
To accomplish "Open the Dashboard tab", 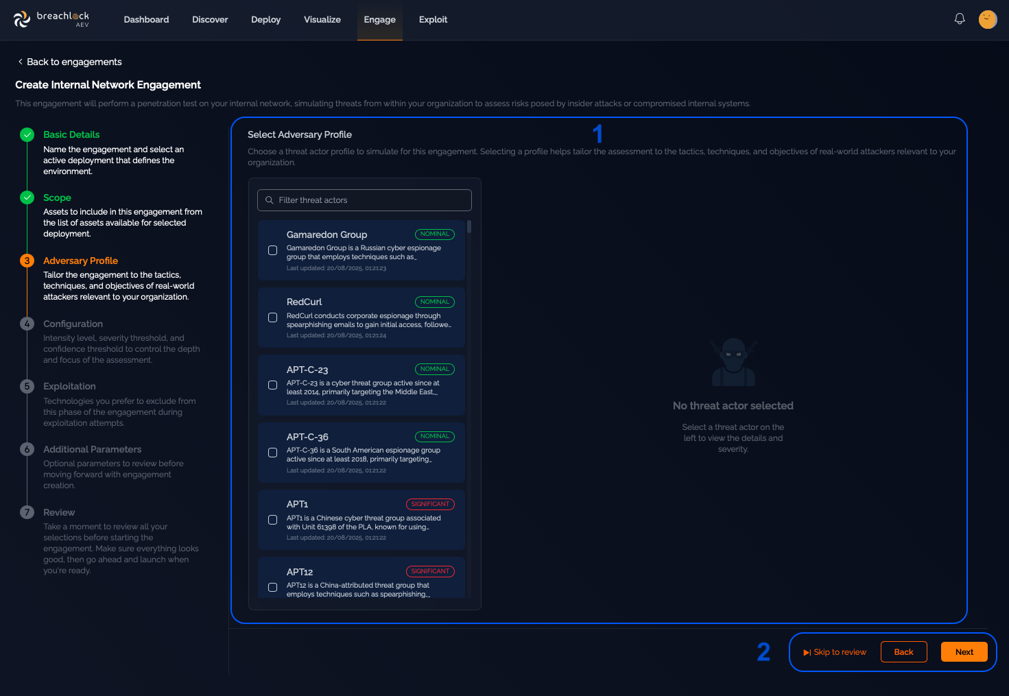I will click(x=146, y=20).
